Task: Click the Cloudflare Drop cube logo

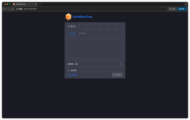Action: tap(68, 17)
